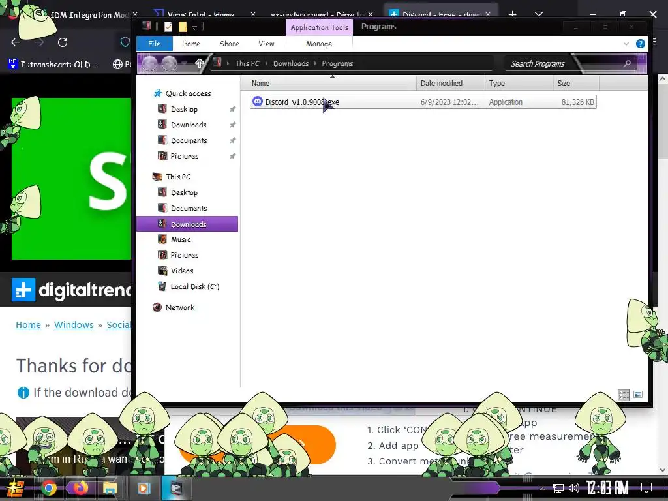Open the Music folder
Image resolution: width=668 pixels, height=501 pixels.
click(181, 239)
